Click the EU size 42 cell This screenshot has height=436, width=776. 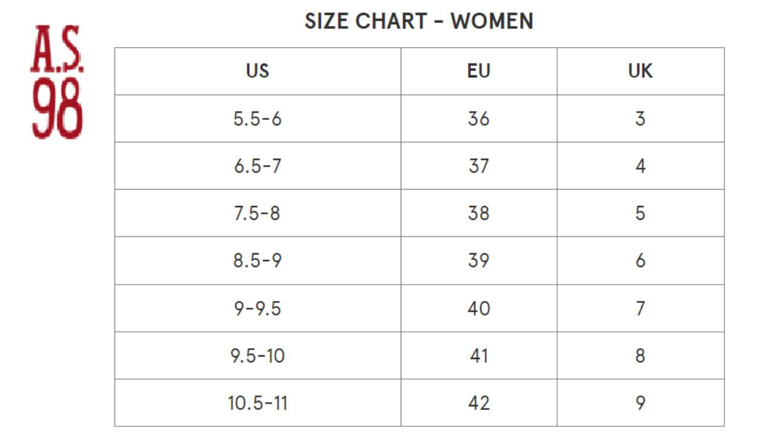pyautogui.click(x=478, y=403)
